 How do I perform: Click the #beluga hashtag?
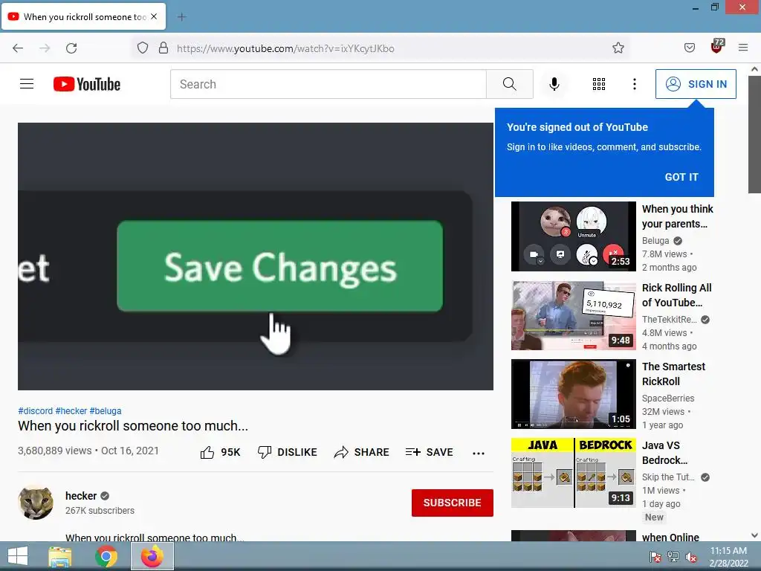point(106,410)
